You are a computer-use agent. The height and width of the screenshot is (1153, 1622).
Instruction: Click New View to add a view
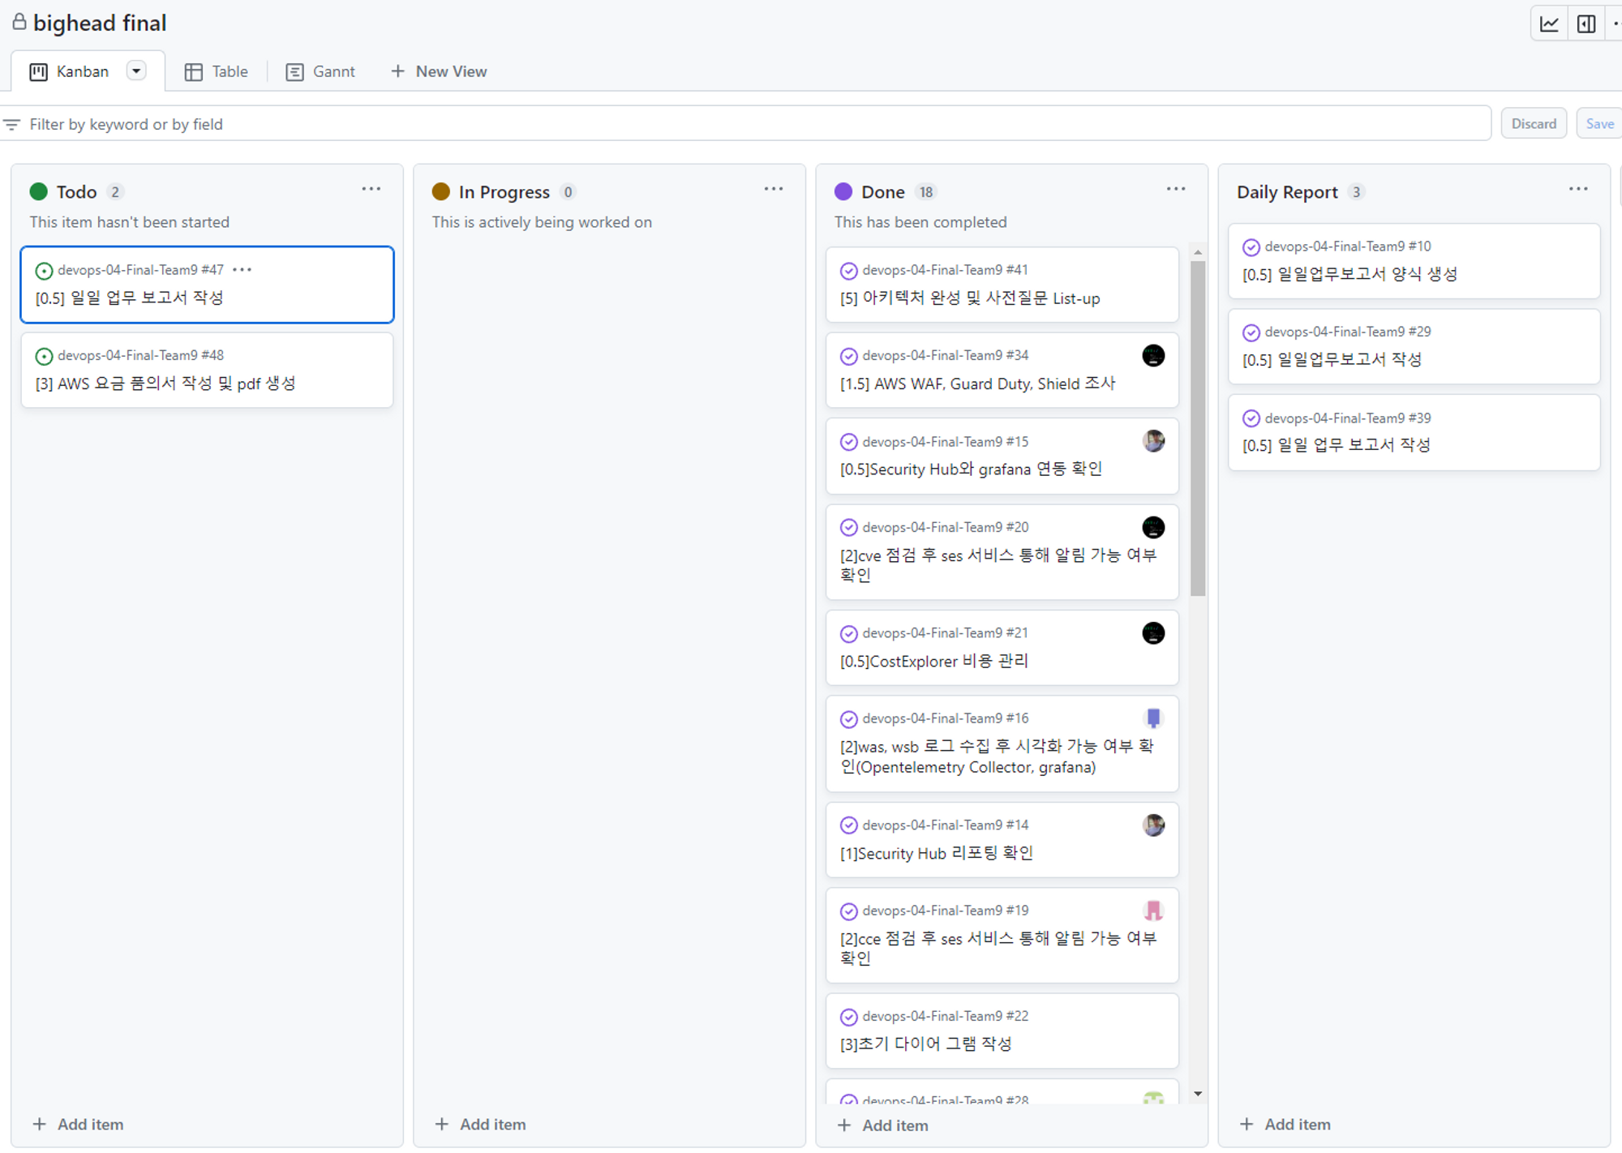tap(439, 71)
